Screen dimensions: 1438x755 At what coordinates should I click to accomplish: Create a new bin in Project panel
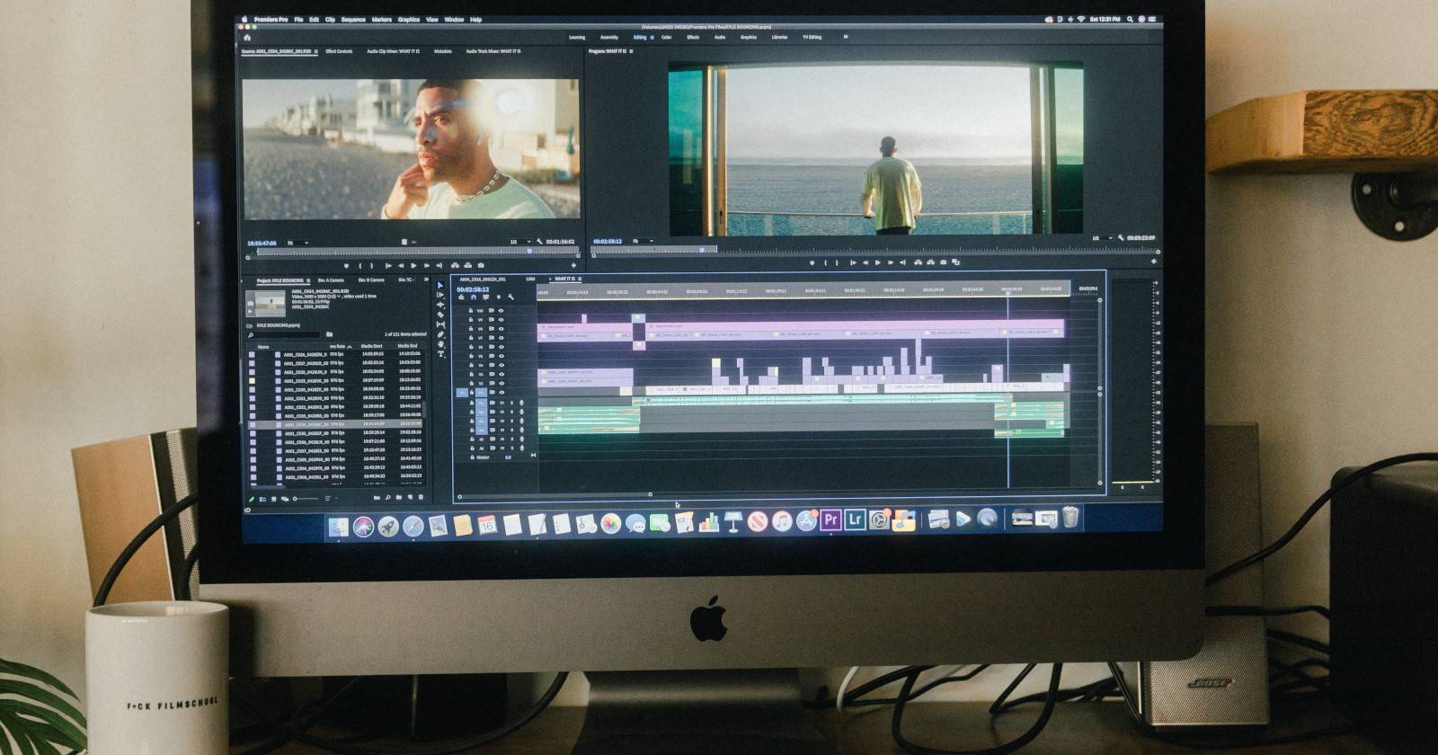[398, 497]
